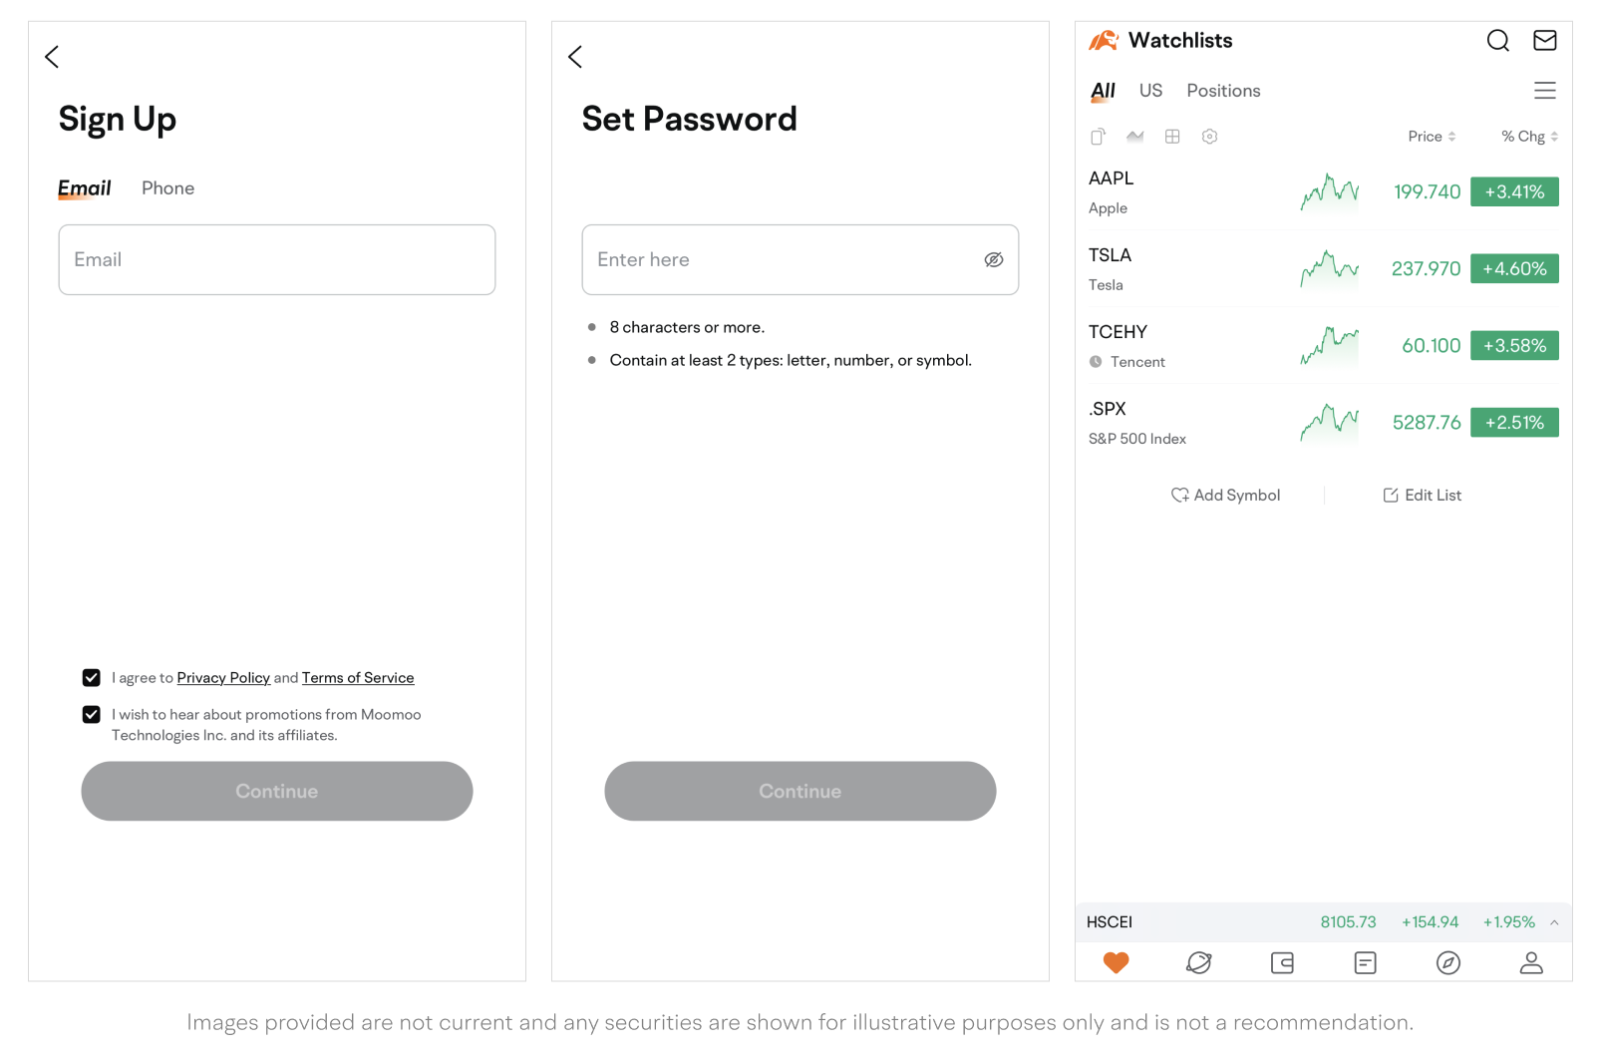The width and height of the screenshot is (1601, 1058).
Task: Open the profile icon in bottom navigation
Action: coord(1531,962)
